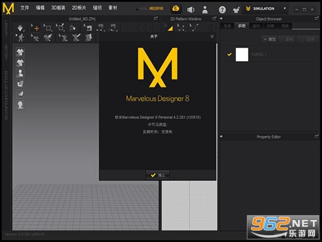Click the Marvelous Designer logo at top left
This screenshot has height=242, width=322.
(x=8, y=8)
